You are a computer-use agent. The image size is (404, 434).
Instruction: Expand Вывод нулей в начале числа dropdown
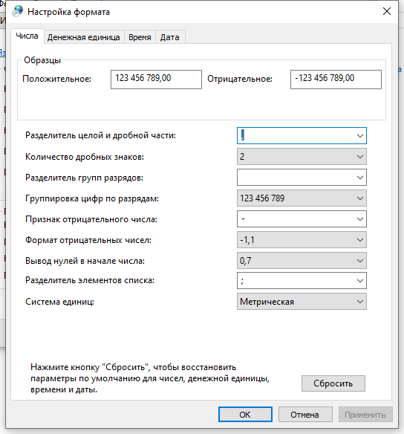point(302,260)
